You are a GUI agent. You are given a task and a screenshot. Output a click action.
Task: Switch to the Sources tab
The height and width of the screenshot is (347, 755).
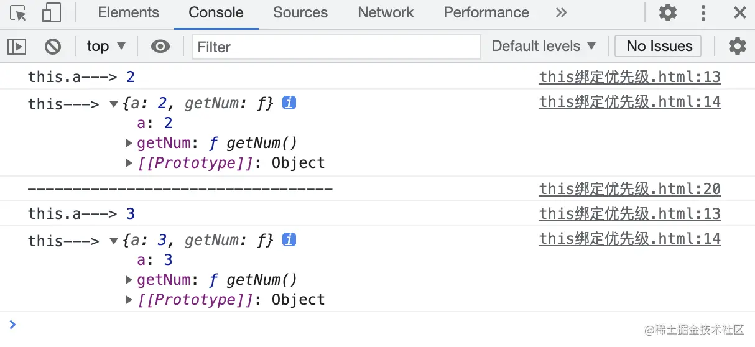300,12
